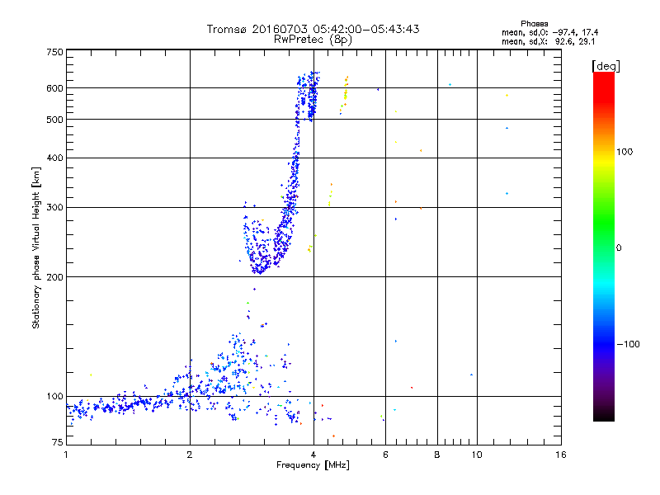This screenshot has width=660, height=495.
Task: Click the 'Frequency [MHz]' axis label
Action: coord(313,465)
